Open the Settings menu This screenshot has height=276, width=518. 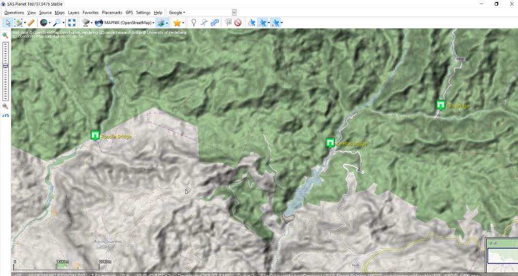[x=143, y=13]
